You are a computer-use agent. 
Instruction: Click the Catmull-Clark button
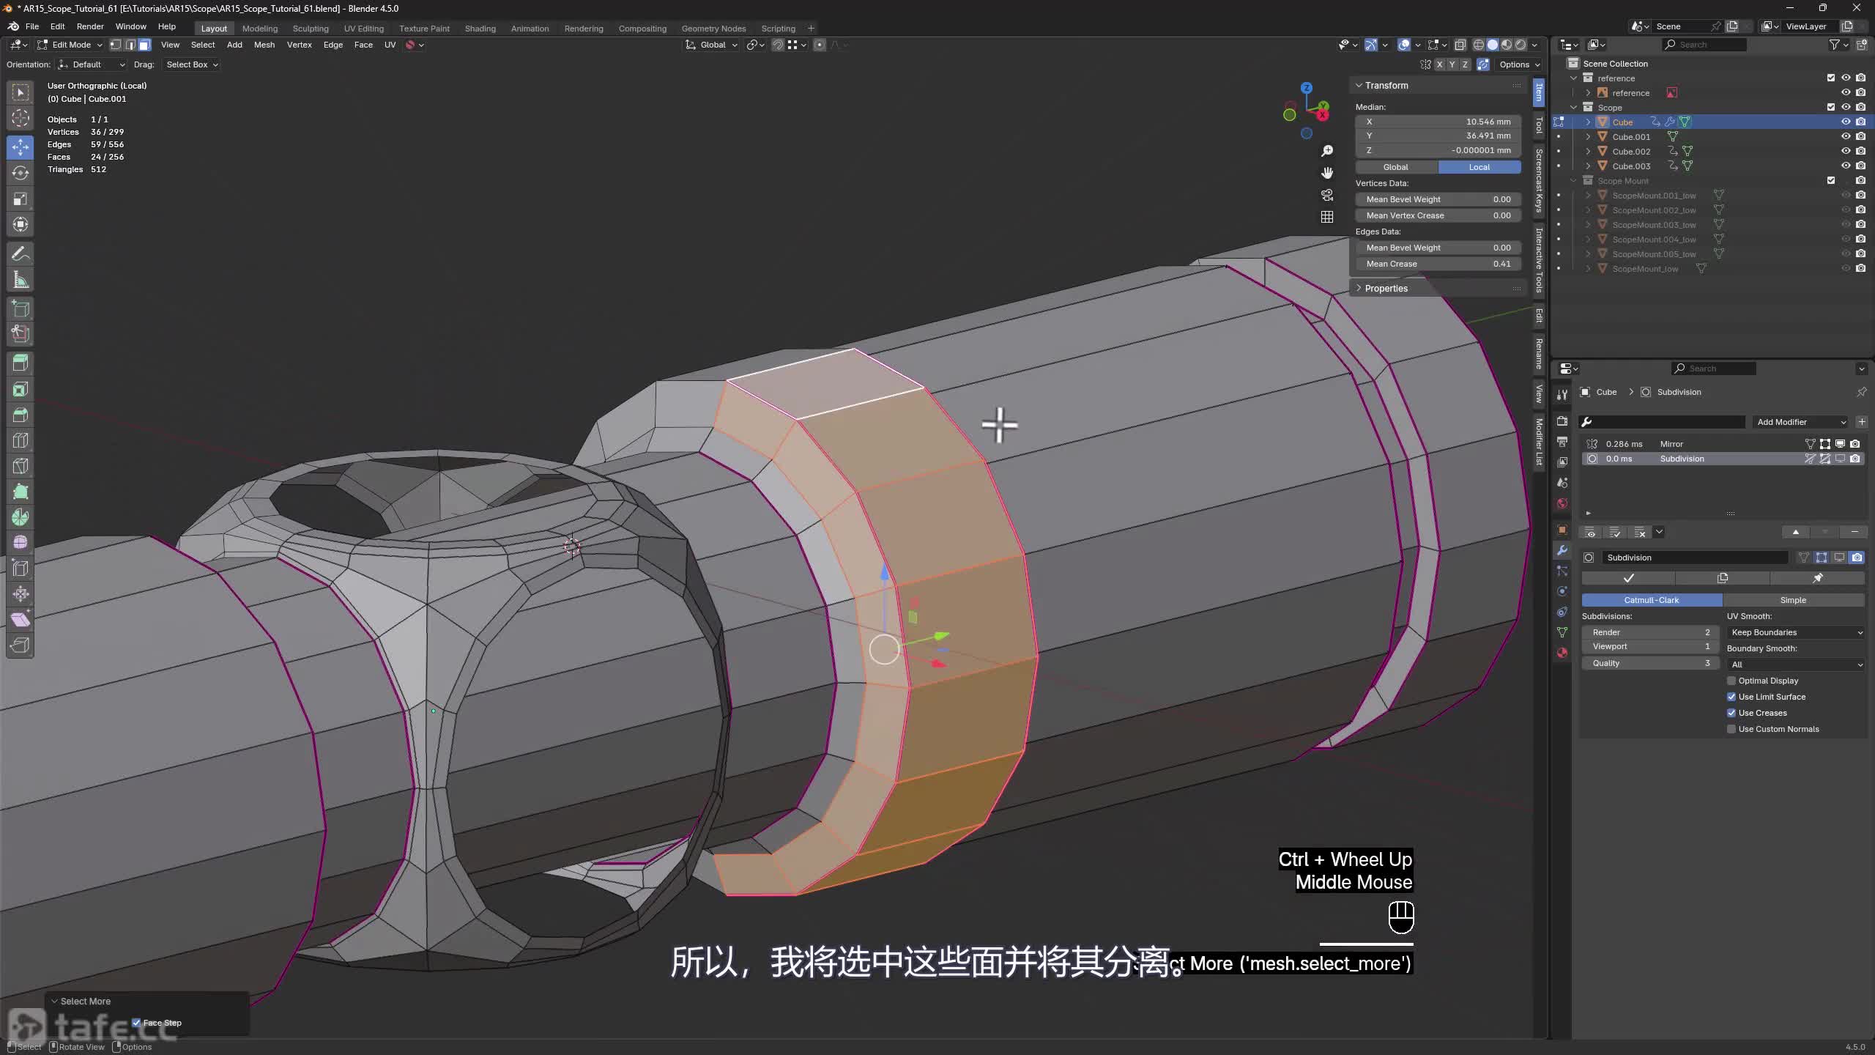1652,600
